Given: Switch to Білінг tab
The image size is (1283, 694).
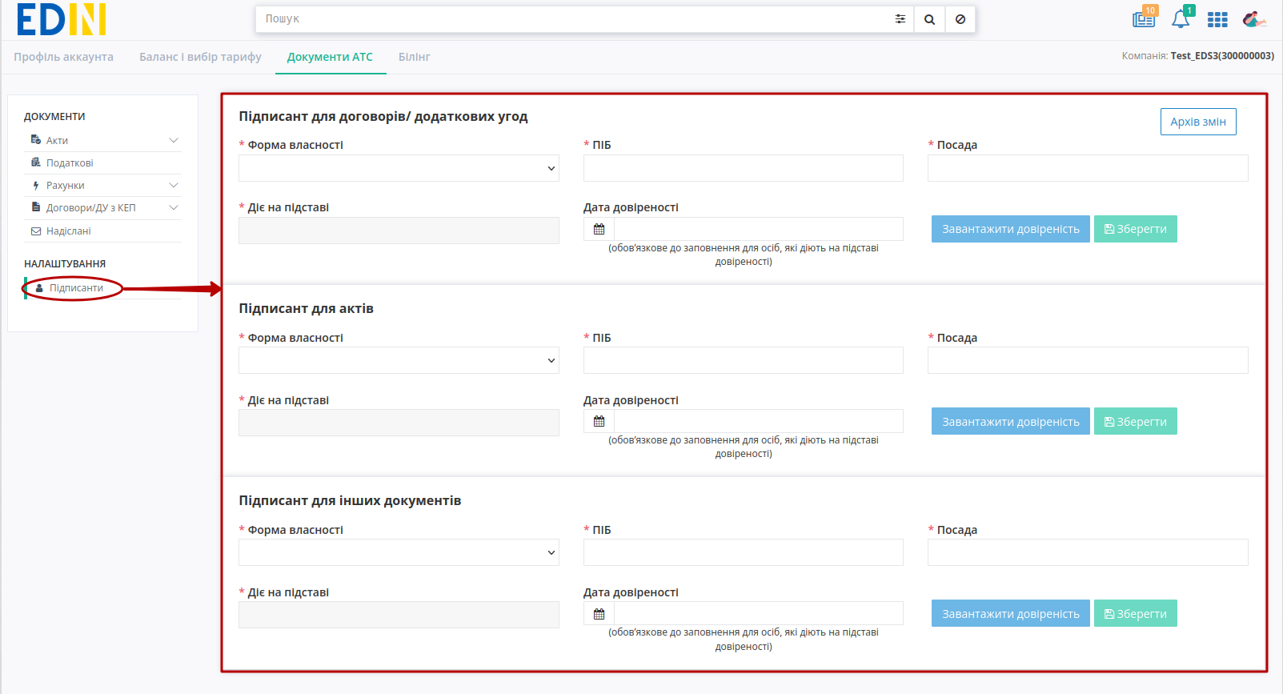Looking at the screenshot, I should tap(415, 57).
